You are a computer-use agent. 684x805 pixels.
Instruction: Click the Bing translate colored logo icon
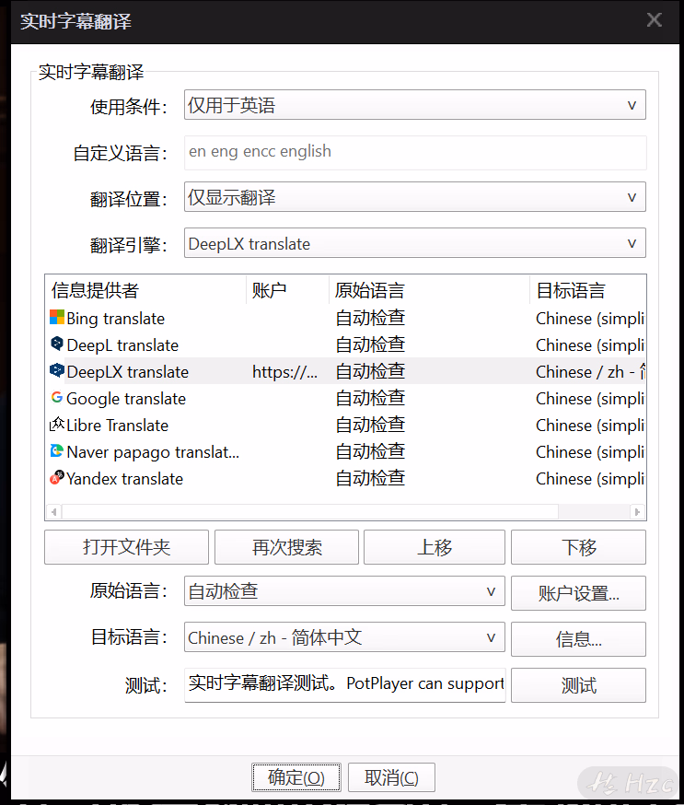coord(57,317)
